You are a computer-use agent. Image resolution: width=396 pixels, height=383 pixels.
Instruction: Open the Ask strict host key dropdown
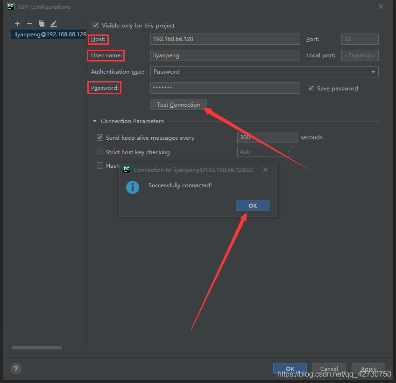coord(265,151)
